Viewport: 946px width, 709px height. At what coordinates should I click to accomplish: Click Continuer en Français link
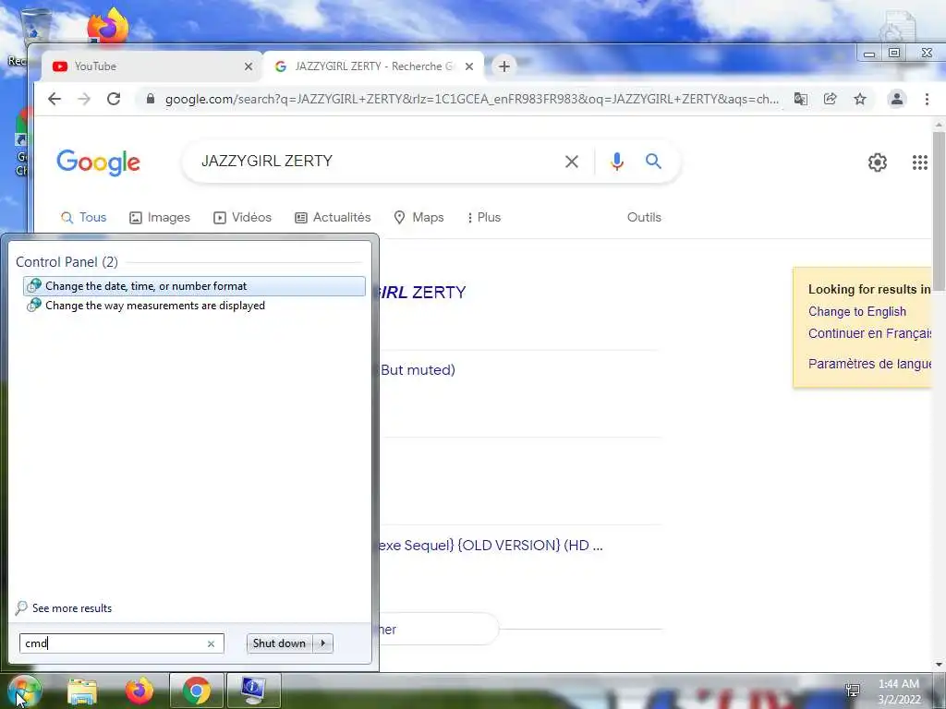869,333
